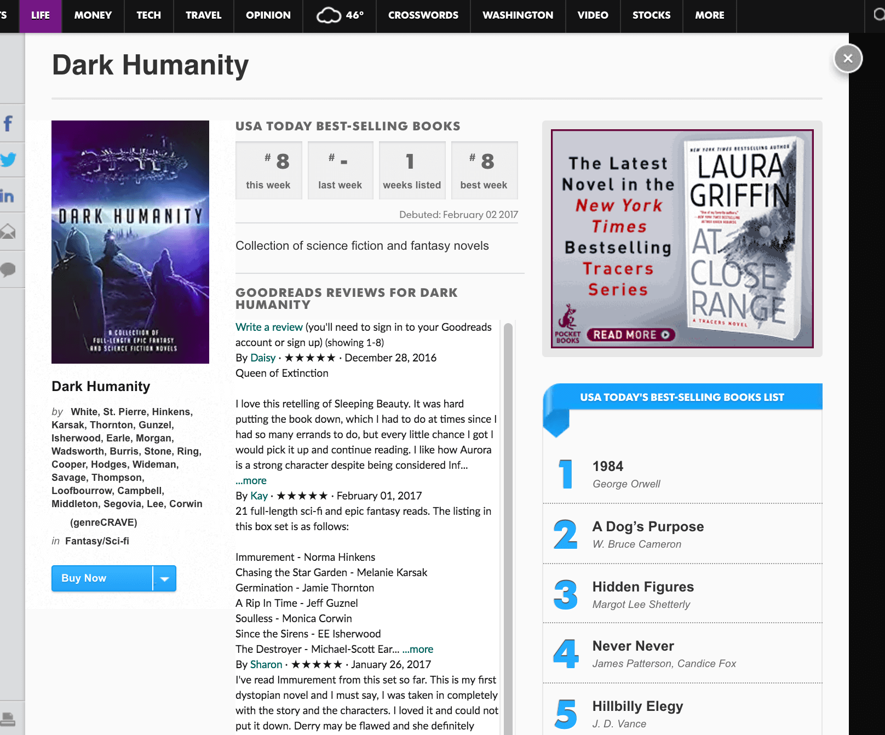Expand Daisy's review with ...more
885x735 pixels.
point(251,480)
